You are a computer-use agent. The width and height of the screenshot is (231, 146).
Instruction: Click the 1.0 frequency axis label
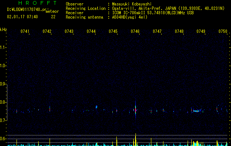[3, 66]
